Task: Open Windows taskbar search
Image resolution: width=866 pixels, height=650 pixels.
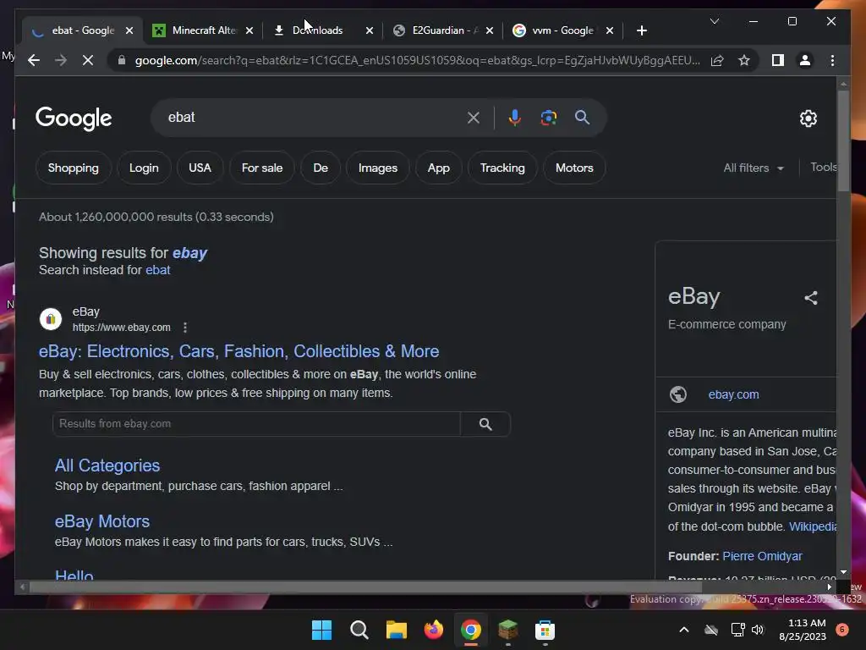Action: pyautogui.click(x=359, y=630)
